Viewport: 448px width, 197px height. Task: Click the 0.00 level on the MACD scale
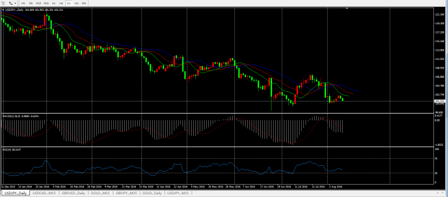437,120
